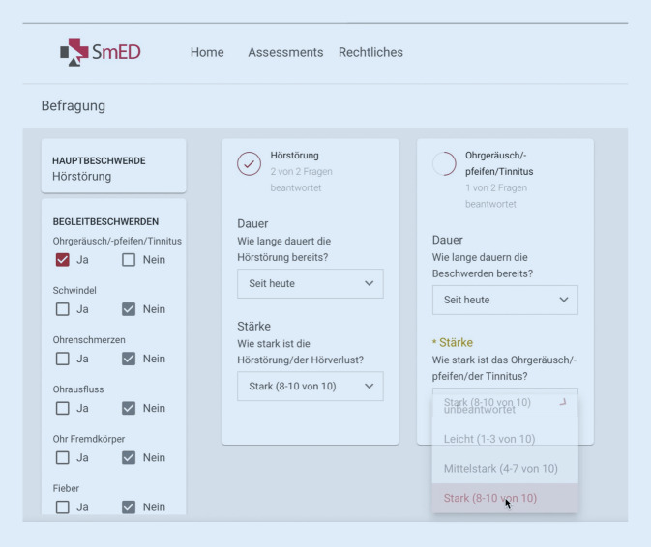Click the Ohrgeräusch/-pfeifen/Tinnitus card title
651x547 pixels.
pyautogui.click(x=499, y=163)
